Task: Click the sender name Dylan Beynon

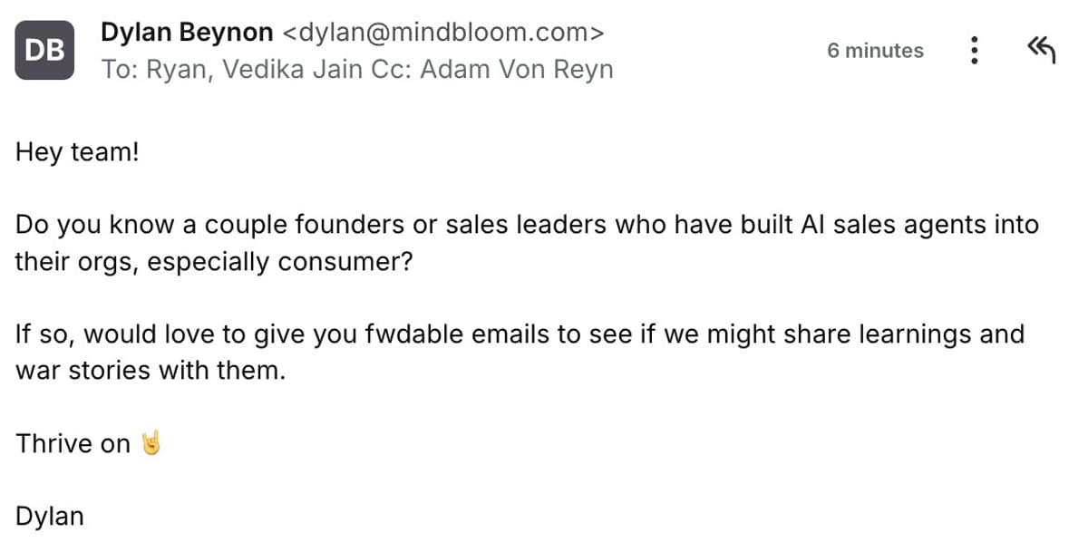Action: (185, 32)
